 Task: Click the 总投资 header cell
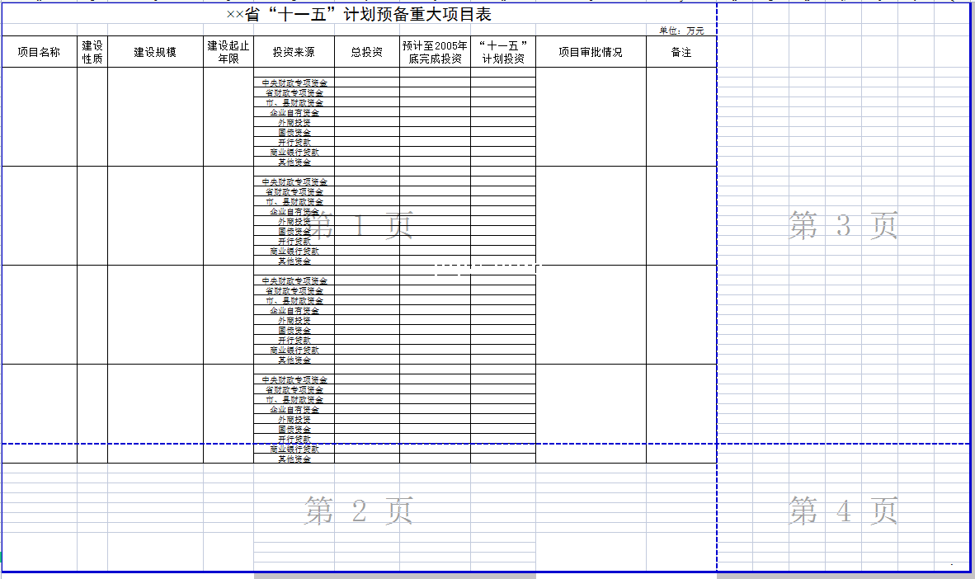pyautogui.click(x=367, y=52)
